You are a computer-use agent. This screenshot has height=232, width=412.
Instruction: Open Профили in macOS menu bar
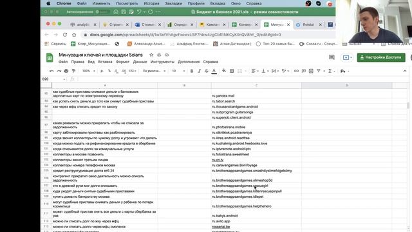[196, 3]
